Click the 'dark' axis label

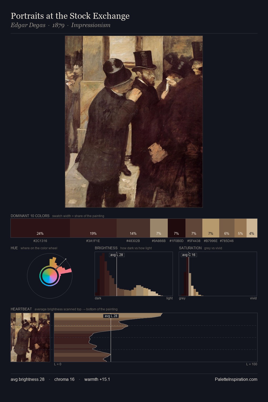click(98, 298)
